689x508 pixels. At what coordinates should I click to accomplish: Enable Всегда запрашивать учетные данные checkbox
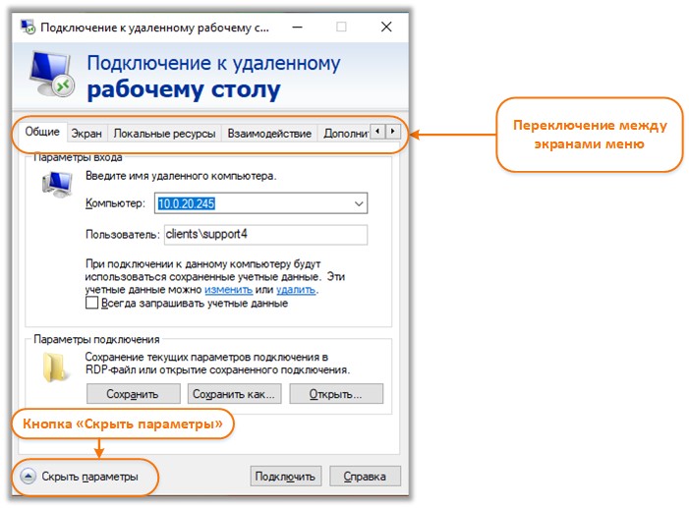[91, 304]
